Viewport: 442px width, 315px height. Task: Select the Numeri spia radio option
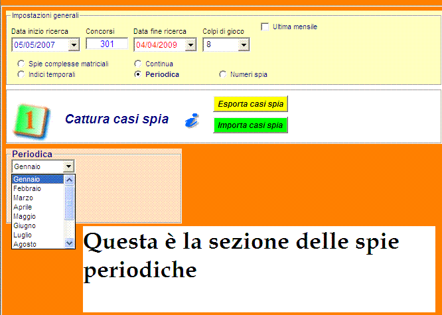click(x=223, y=74)
